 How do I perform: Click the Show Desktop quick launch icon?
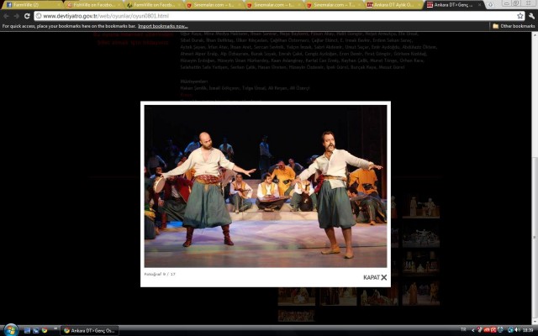(28, 330)
